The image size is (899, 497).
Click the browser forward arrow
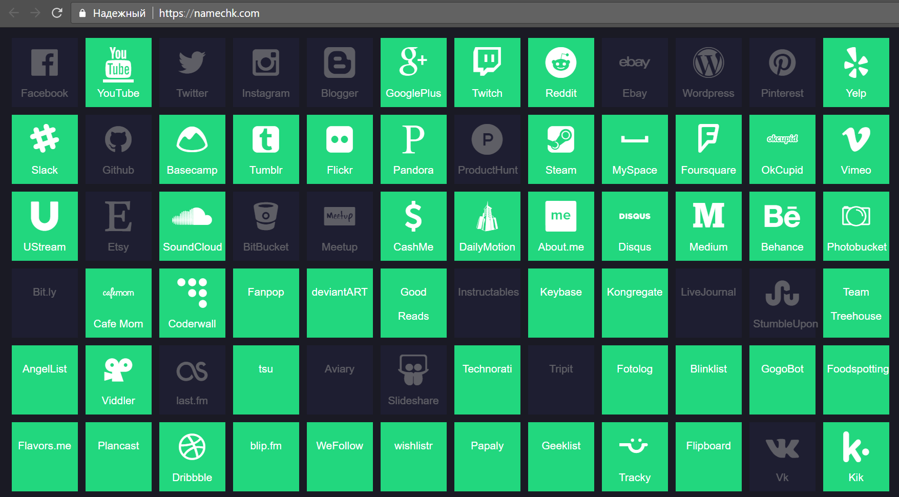click(35, 13)
